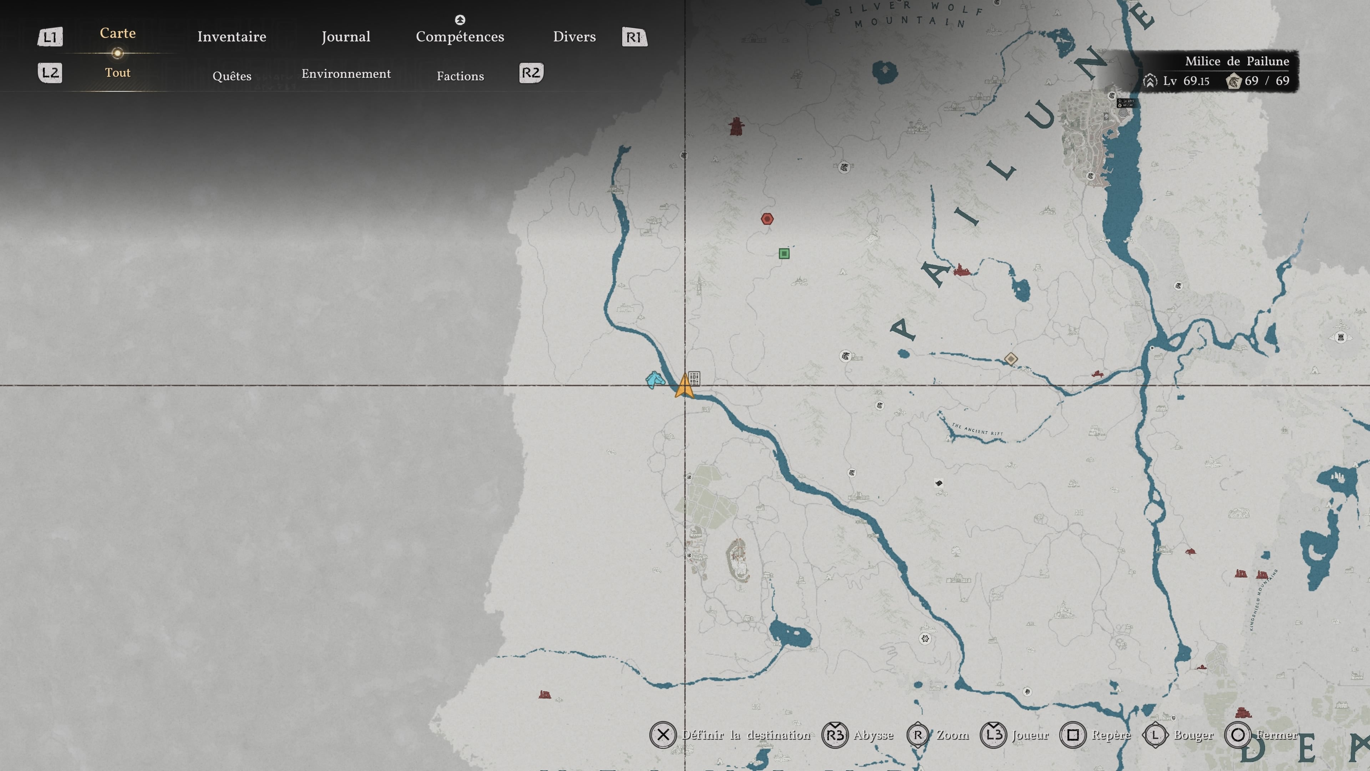Select the Divers tab
This screenshot has width=1370, height=771.
point(574,36)
